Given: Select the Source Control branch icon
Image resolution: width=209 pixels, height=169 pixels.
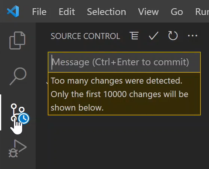Looking at the screenshot, I should (17, 112).
